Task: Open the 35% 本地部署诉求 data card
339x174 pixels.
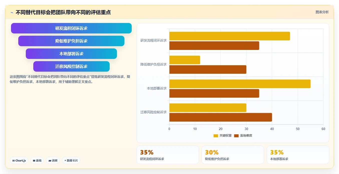Action: click(298, 155)
